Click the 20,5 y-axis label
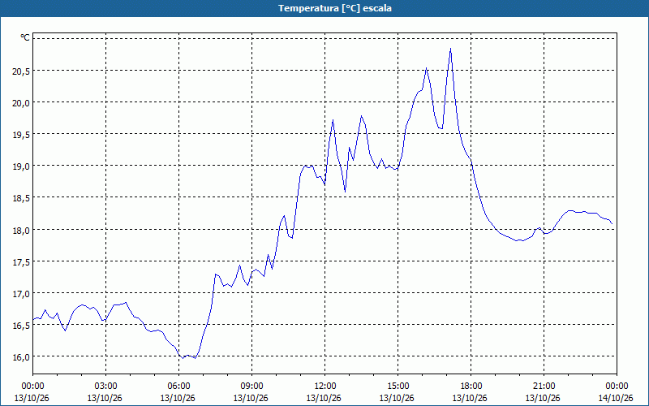Viewport: 649px width, 406px height. tap(21, 71)
